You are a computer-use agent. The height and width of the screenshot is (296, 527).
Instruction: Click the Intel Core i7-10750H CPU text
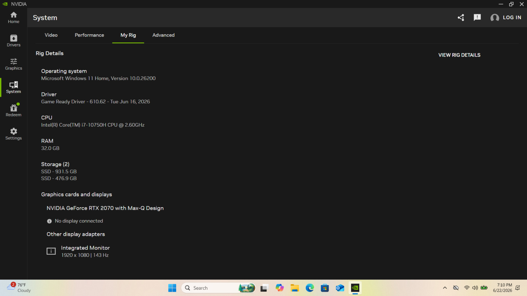[93, 125]
